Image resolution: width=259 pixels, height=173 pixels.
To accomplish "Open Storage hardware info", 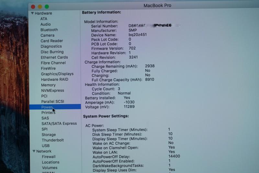I will [49, 135].
